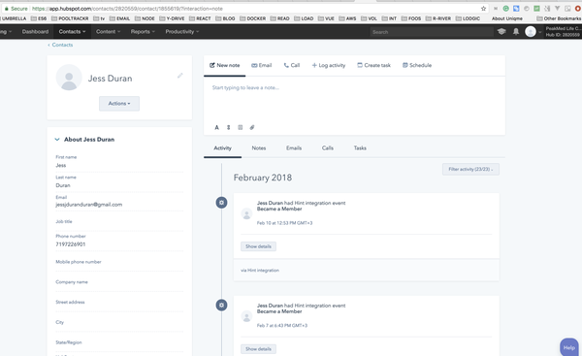Image resolution: width=582 pixels, height=356 pixels.
Task: Click the text formatting A icon
Action: pos(216,127)
